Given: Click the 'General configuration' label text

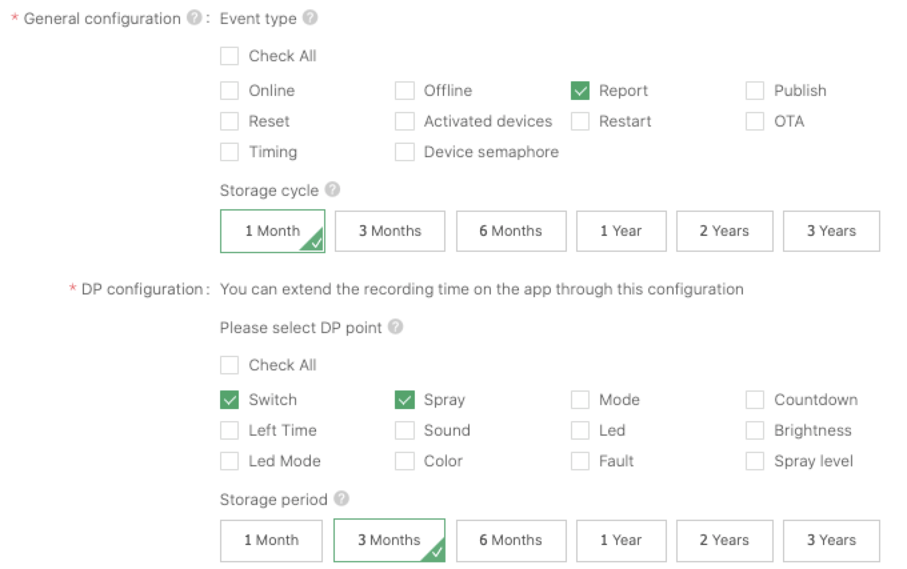Looking at the screenshot, I should click(x=102, y=19).
